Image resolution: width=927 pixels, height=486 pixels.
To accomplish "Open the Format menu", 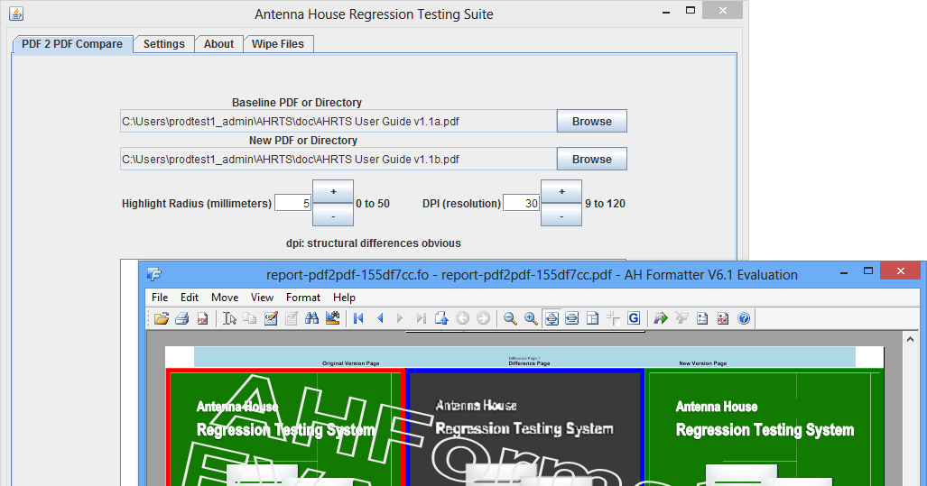I will click(302, 298).
